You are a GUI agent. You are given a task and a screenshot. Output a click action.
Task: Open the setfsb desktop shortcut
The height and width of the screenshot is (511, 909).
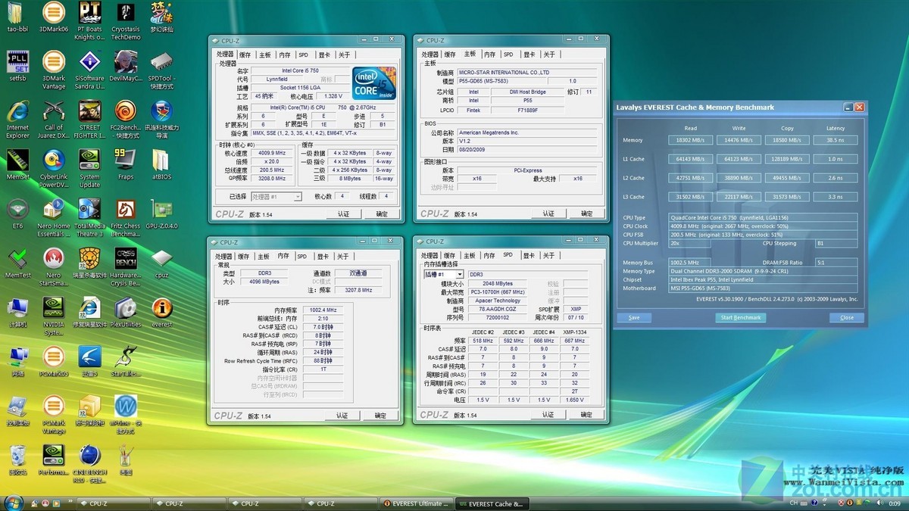17,62
